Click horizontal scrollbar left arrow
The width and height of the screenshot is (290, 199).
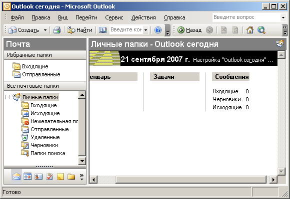93,180
